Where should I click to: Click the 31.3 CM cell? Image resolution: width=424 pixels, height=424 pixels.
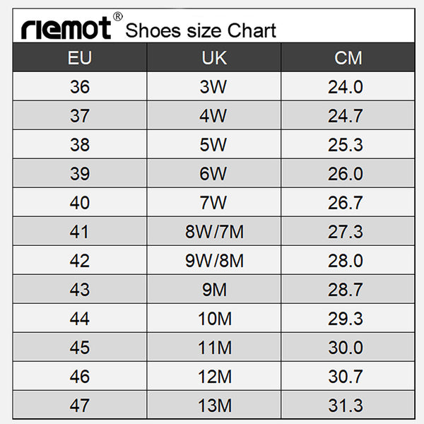[346, 405]
